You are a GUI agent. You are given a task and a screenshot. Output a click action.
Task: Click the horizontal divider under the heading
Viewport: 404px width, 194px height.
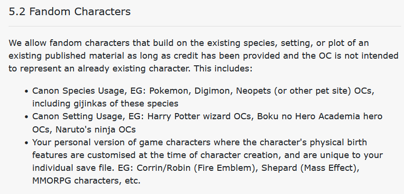click(205, 26)
